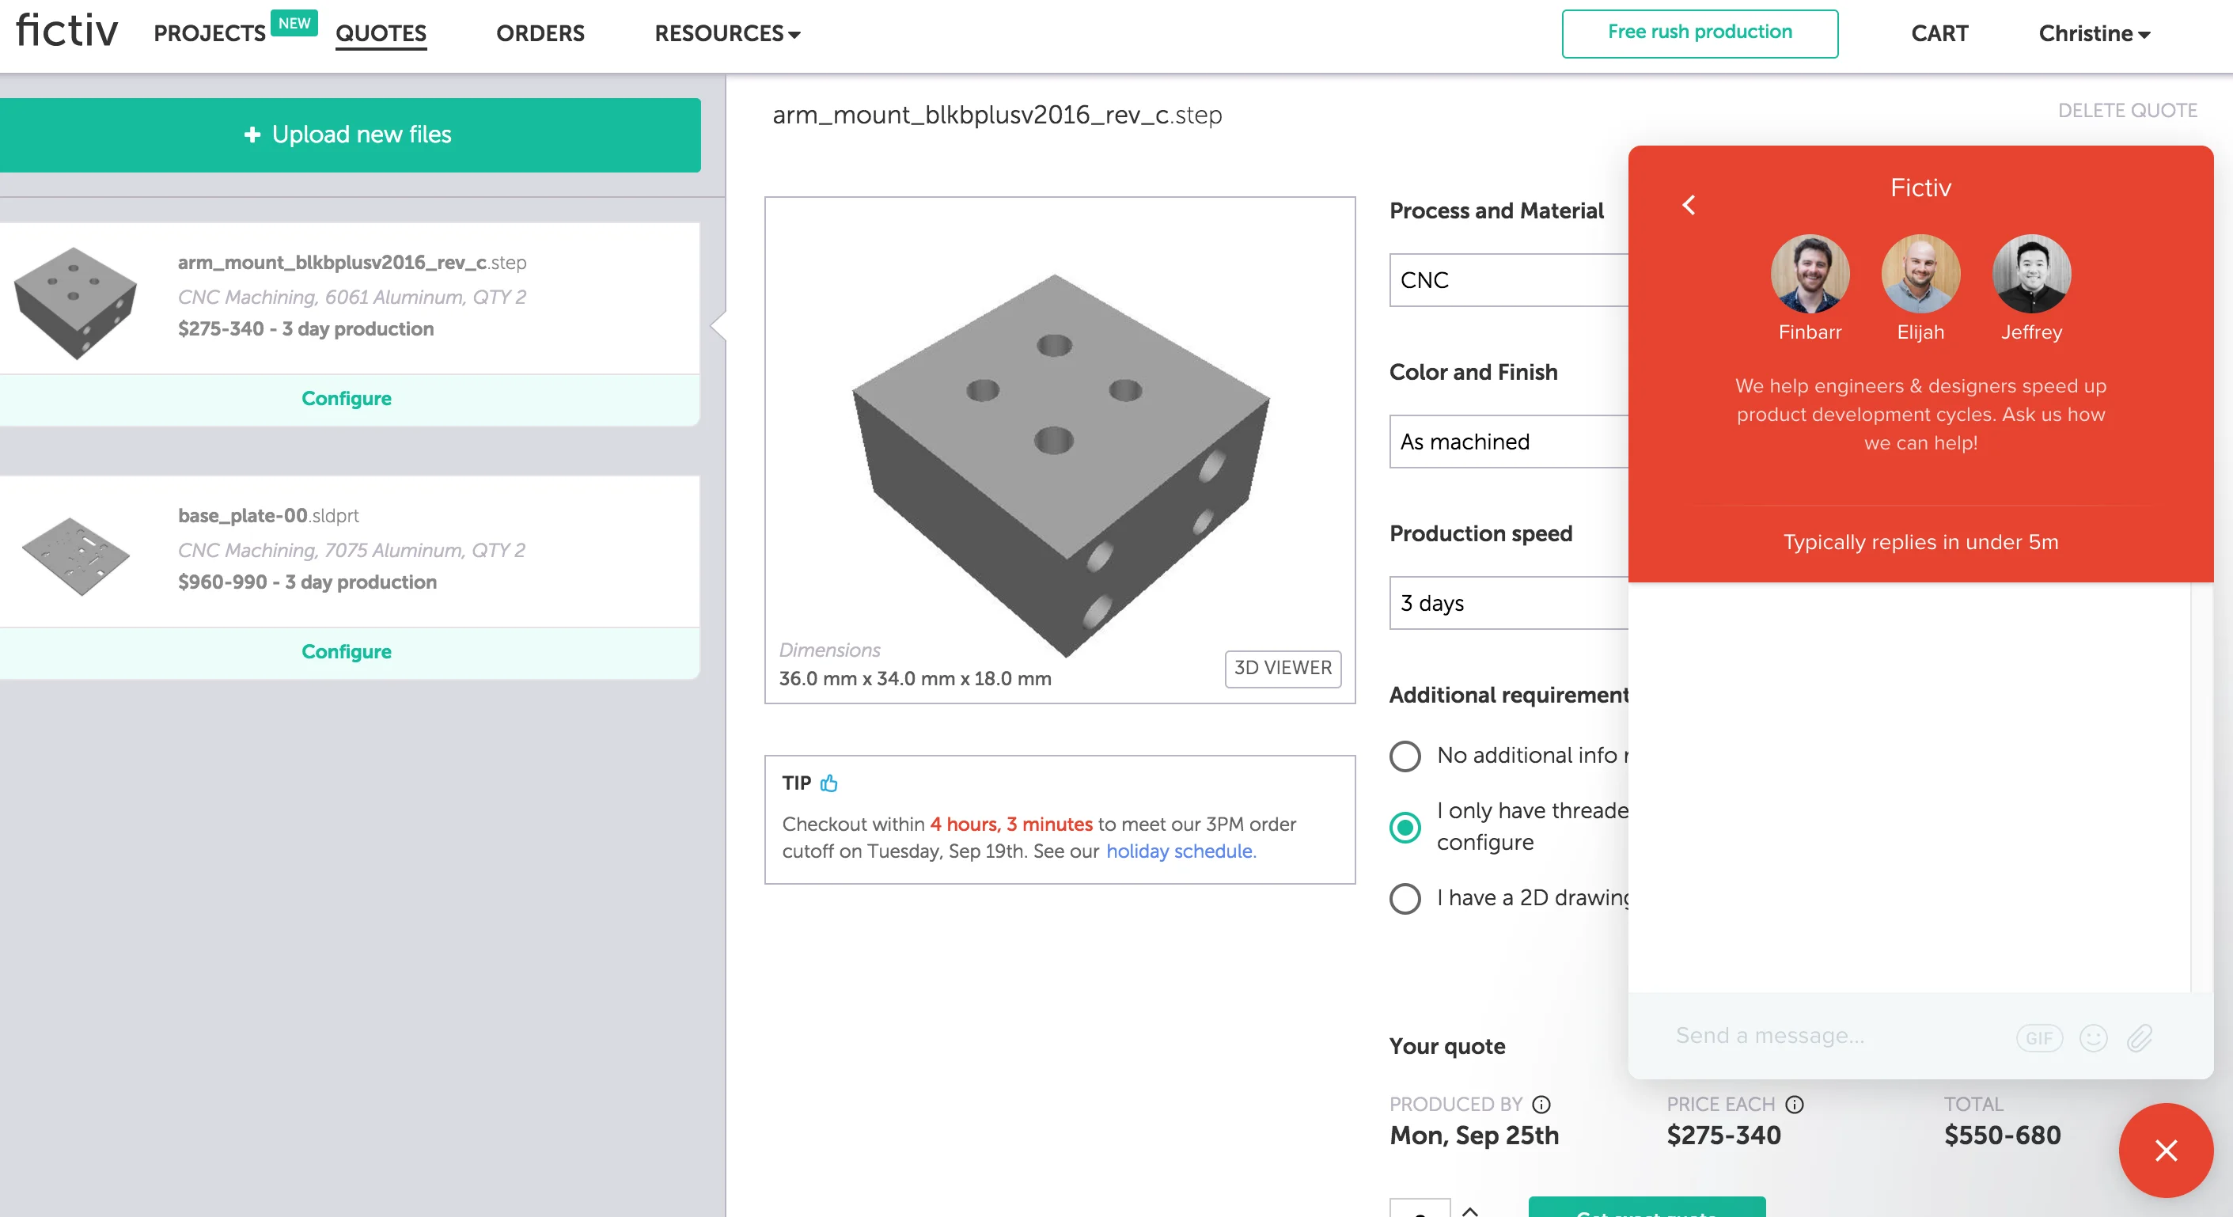Viewport: 2233px width, 1217px height.
Task: Open the holiday schedule link
Action: click(x=1180, y=851)
